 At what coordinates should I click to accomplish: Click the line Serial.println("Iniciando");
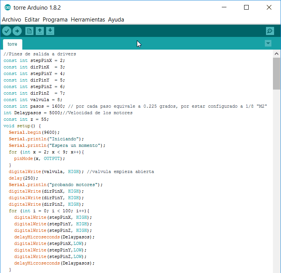pos(46,139)
